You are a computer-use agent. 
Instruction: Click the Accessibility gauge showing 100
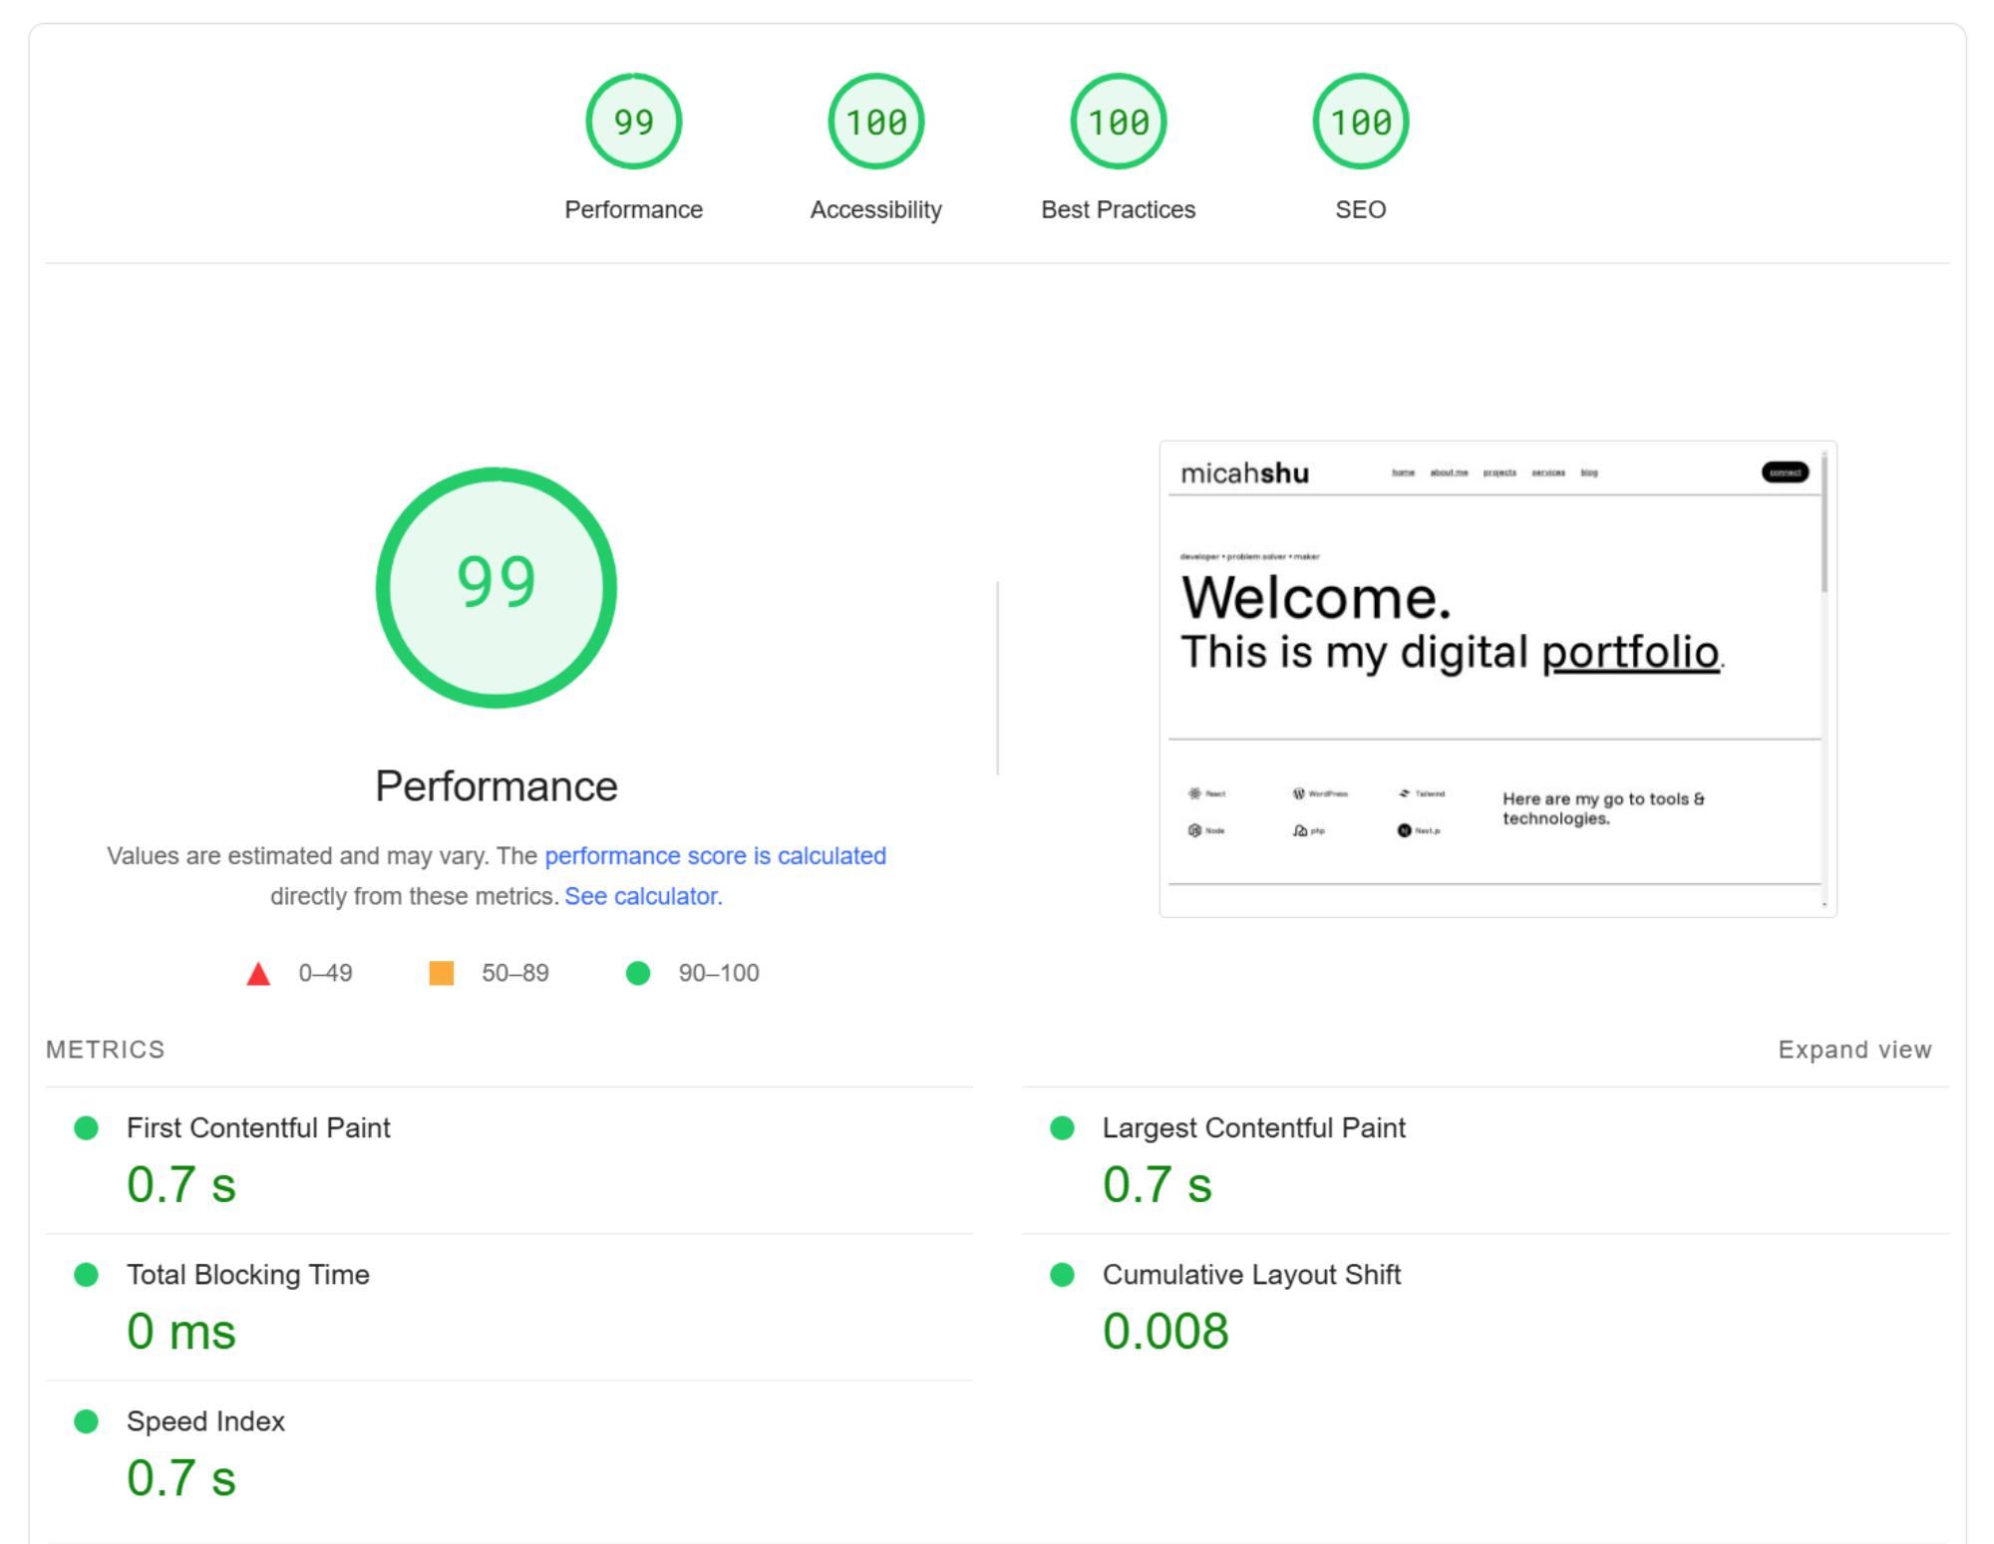[875, 121]
